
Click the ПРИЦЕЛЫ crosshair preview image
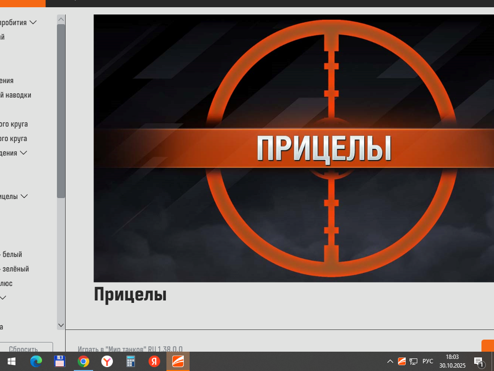(x=294, y=148)
